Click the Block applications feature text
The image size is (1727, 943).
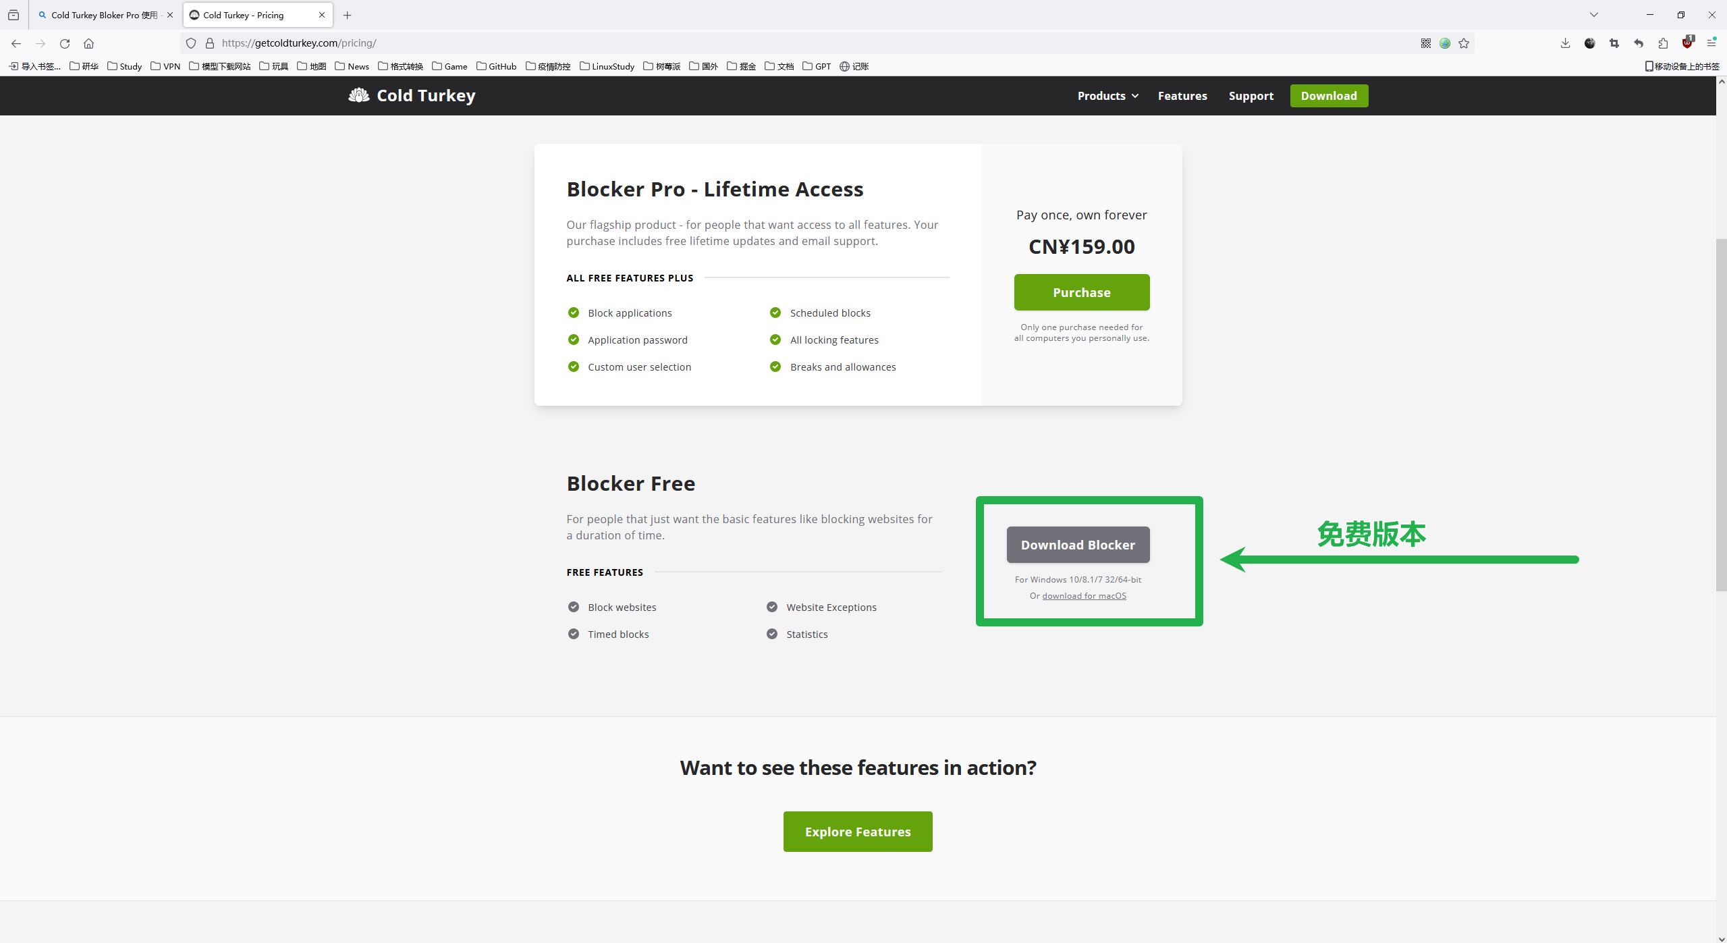[630, 313]
